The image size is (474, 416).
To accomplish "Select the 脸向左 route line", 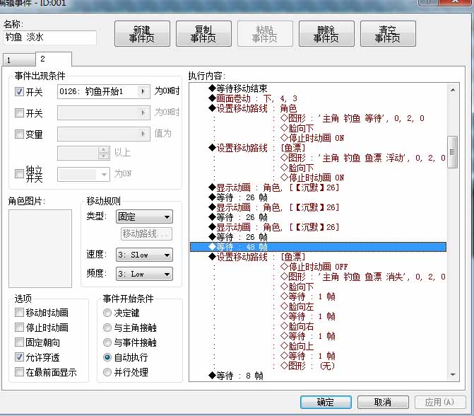I will click(x=297, y=307).
